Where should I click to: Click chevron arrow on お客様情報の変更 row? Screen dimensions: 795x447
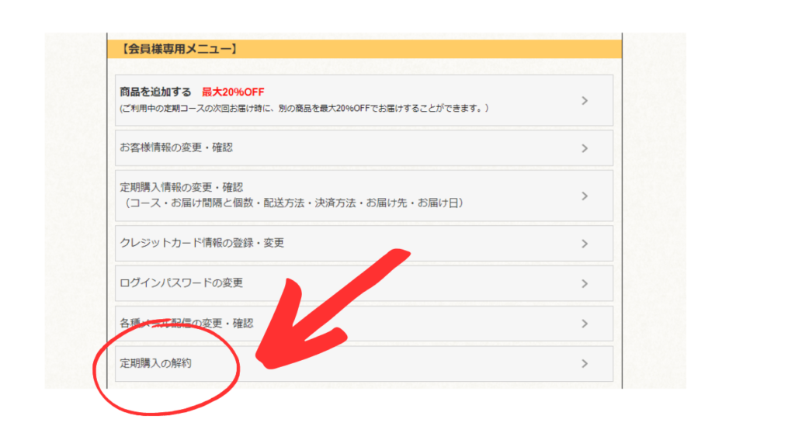tap(585, 148)
